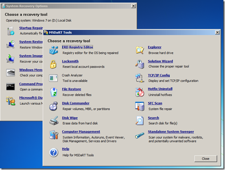Open the Computer Management link
The width and height of the screenshot is (225, 170).
81,131
